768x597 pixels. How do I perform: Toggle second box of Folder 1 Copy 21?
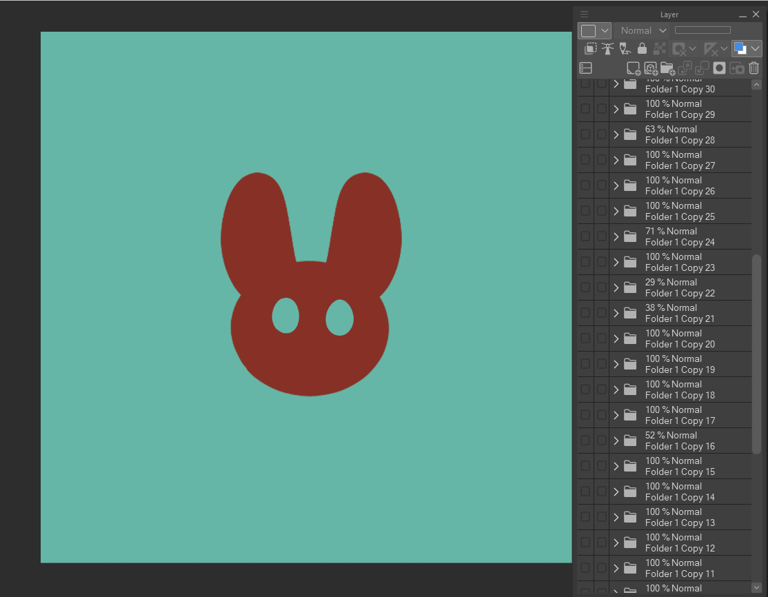[602, 312]
